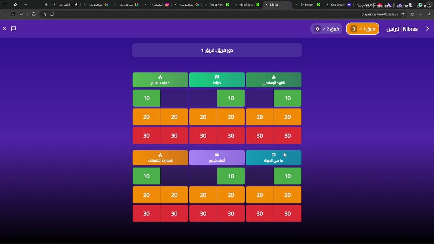Click the right-pointing navigation arrow in toolbar
The image size is (434, 244).
click(429, 14)
